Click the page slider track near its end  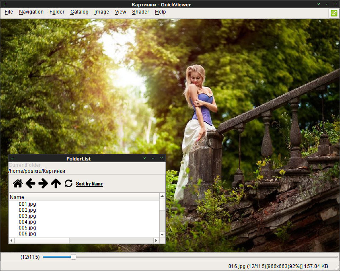334,257
